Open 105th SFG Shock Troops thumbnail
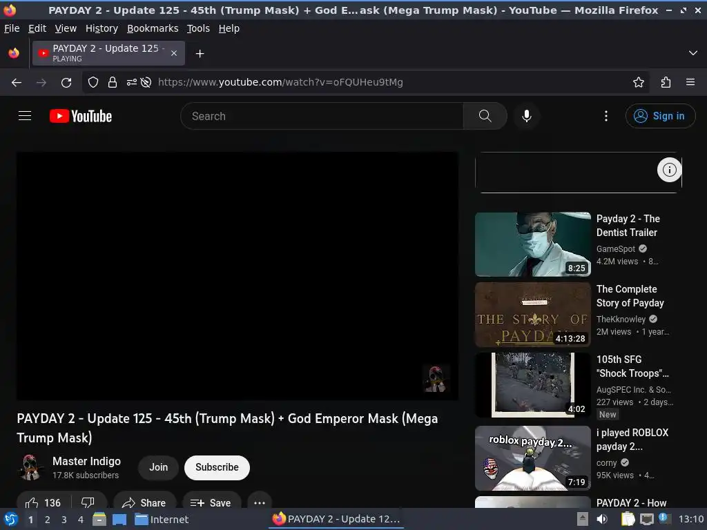The width and height of the screenshot is (707, 530). pos(532,385)
